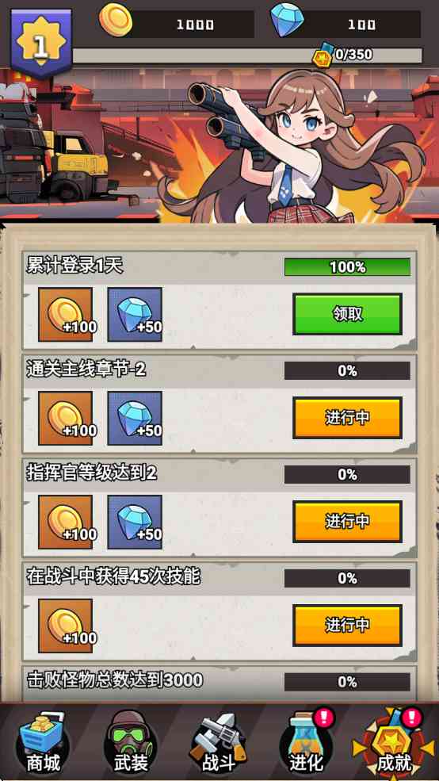Tap the level 1 star badge

[41, 44]
